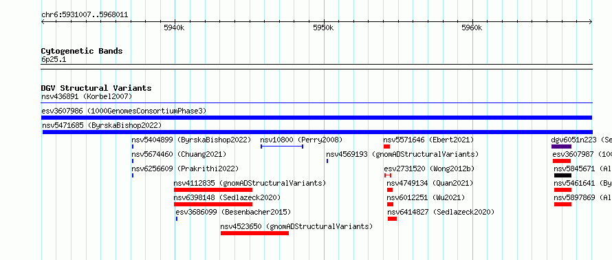Open the esv3686099 (Besenbacher2015) variant
Image resolution: width=612 pixels, height=260 pixels.
coord(233,212)
